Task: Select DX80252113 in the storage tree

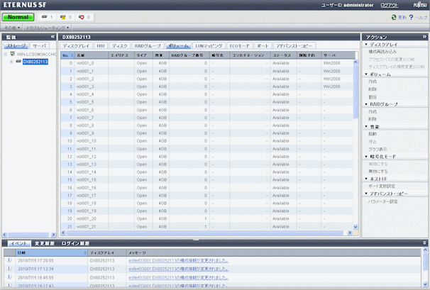Action: (35, 62)
